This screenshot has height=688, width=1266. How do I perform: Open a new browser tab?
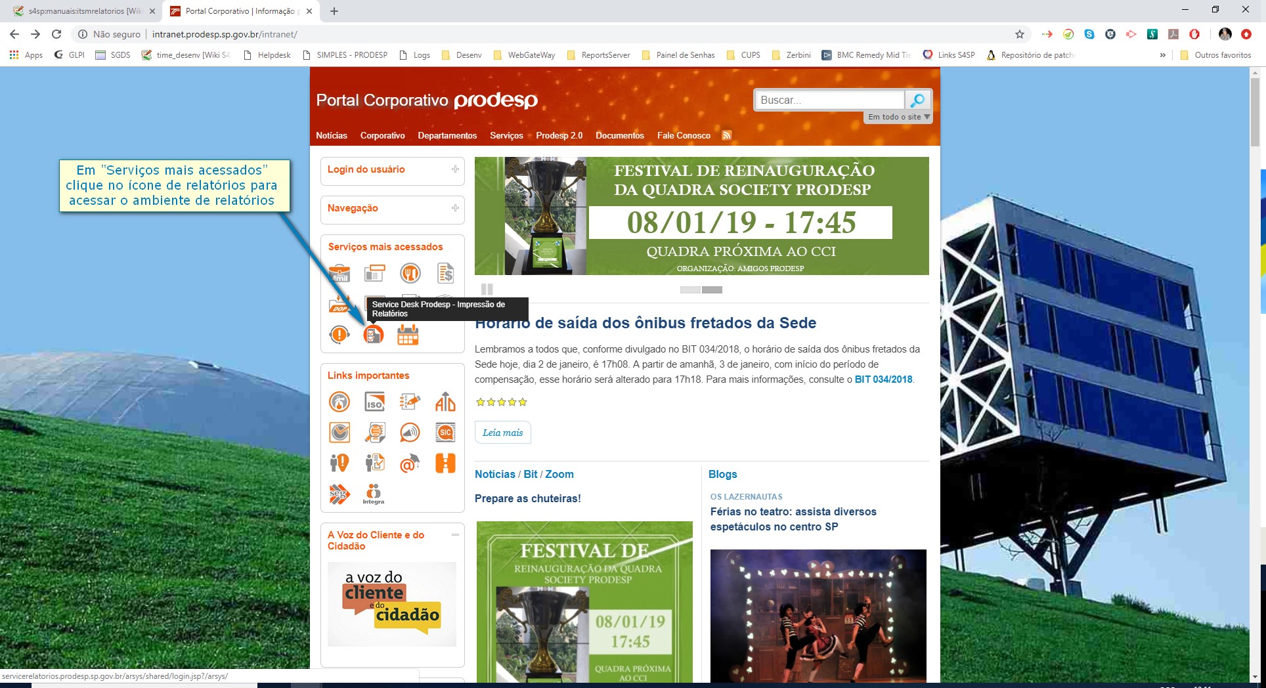coord(334,11)
